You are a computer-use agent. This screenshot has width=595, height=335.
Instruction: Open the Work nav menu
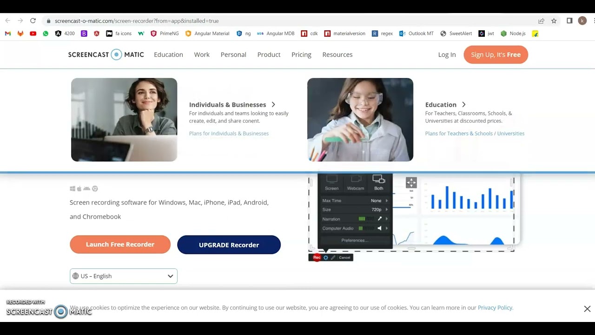point(202,54)
